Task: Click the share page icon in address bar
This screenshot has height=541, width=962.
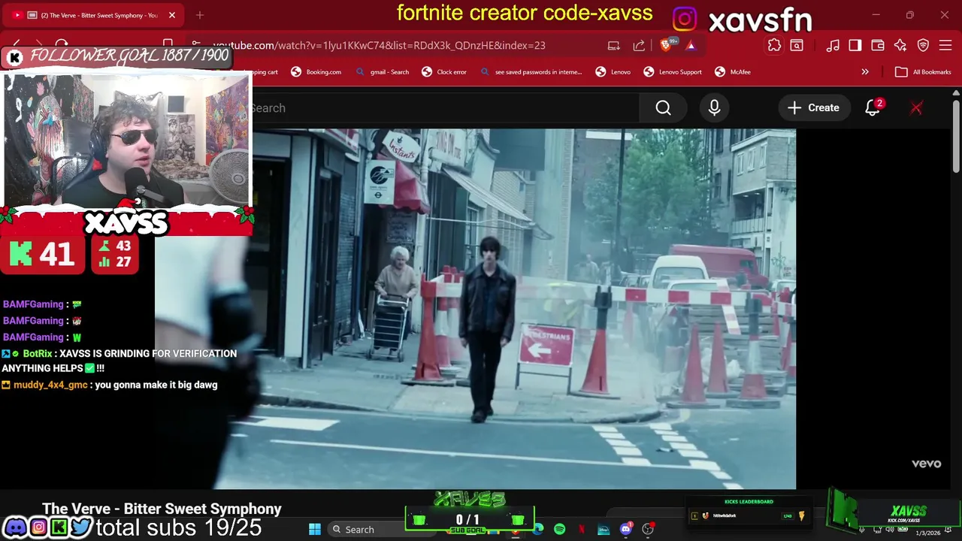Action: (639, 45)
